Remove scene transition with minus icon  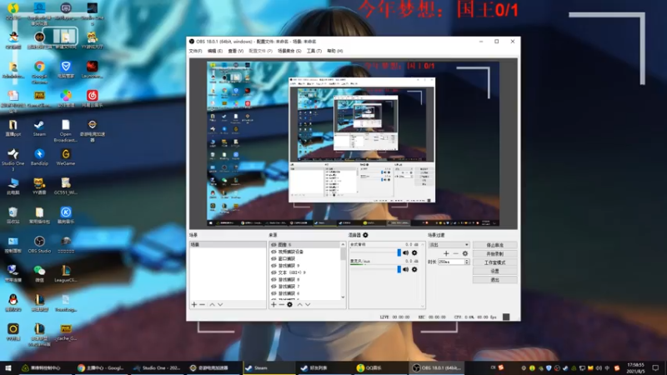(455, 253)
